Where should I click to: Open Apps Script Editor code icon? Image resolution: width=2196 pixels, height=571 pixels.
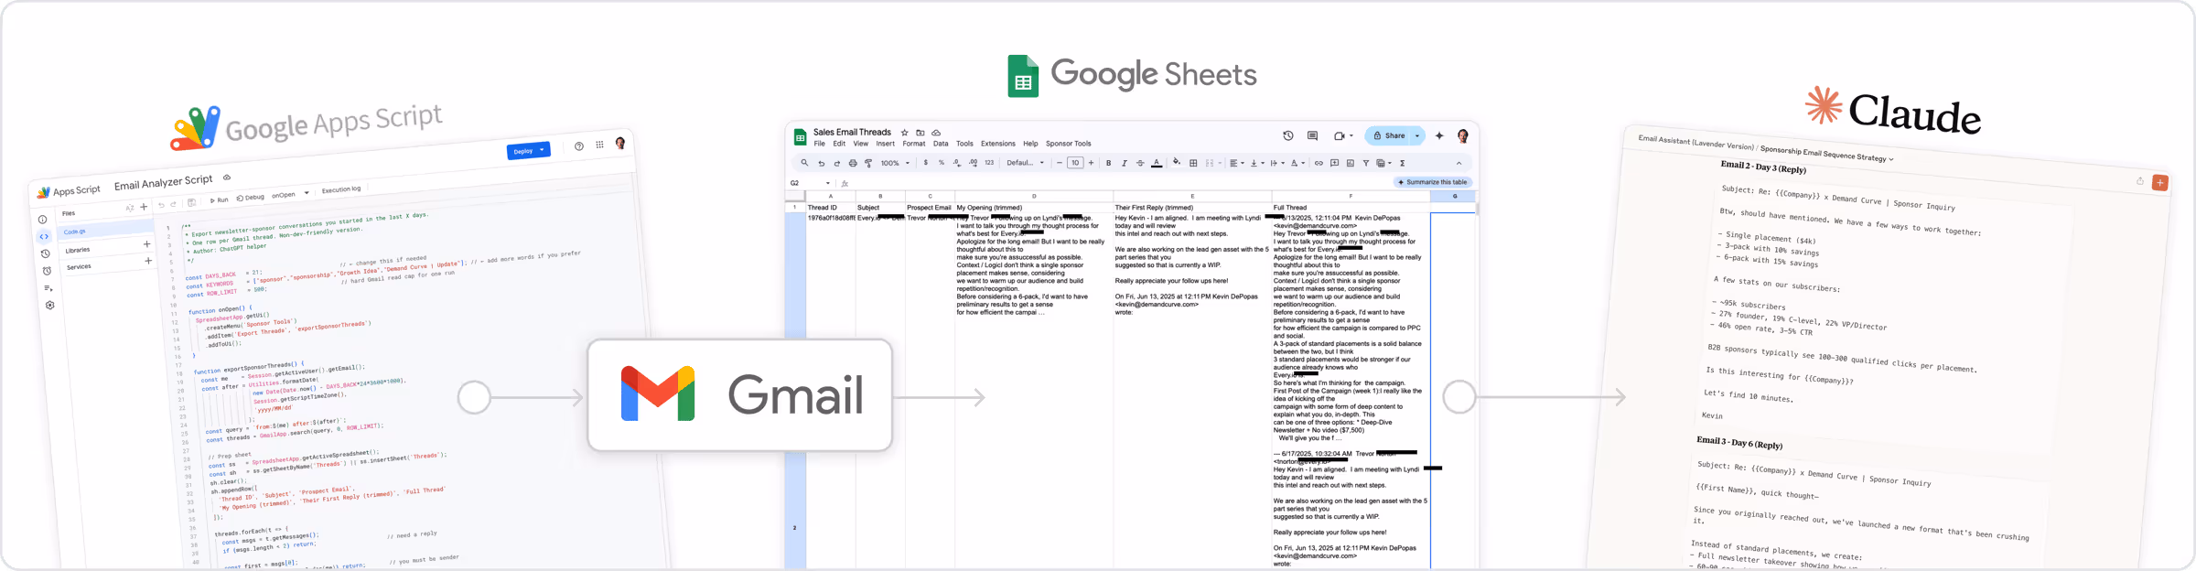pos(44,236)
